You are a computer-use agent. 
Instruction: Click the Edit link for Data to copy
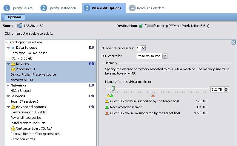(x=92, y=48)
